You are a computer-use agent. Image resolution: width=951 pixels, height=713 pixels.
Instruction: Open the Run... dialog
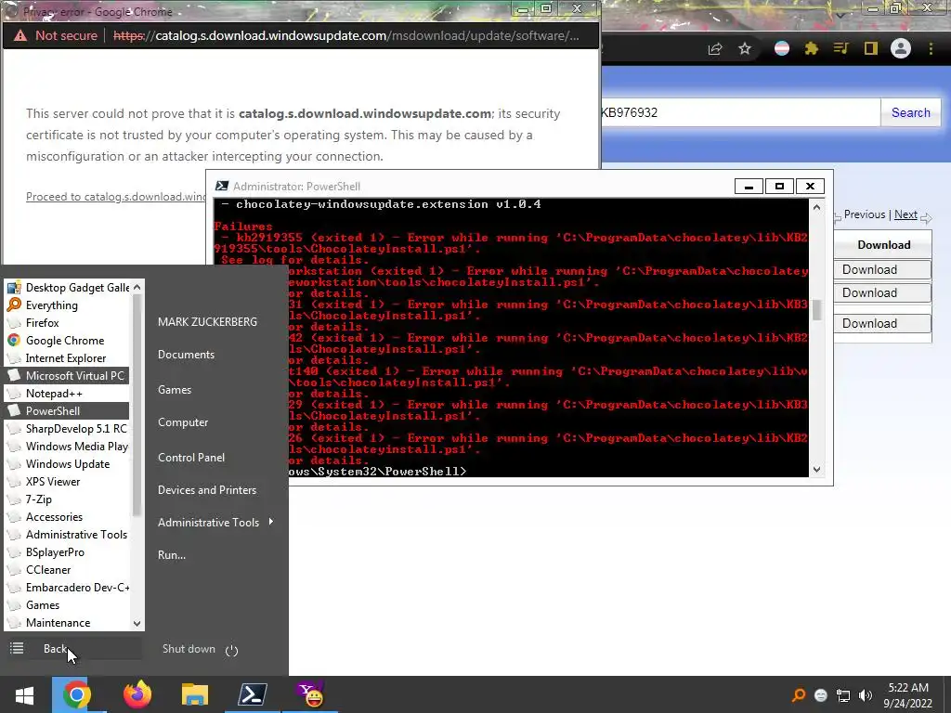(172, 555)
